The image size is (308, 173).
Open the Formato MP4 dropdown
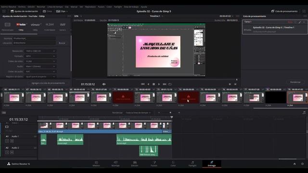(x=40, y=56)
